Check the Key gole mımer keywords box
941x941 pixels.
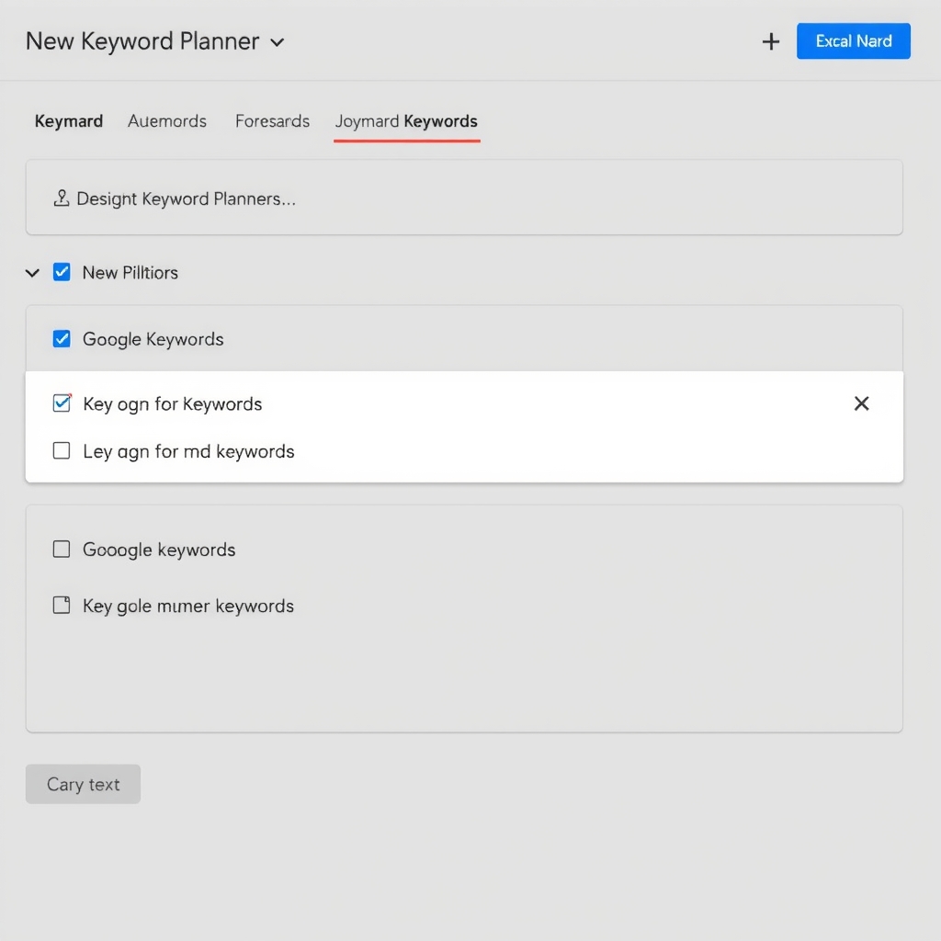point(62,605)
